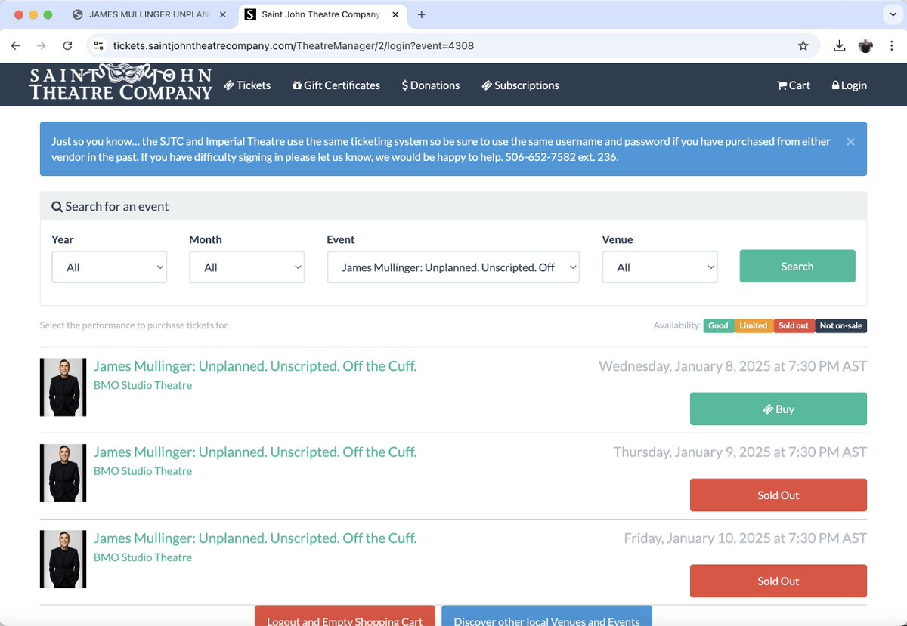Click BMO Studio Theatre under January 10 show
Image resolution: width=907 pixels, height=626 pixels.
click(143, 557)
